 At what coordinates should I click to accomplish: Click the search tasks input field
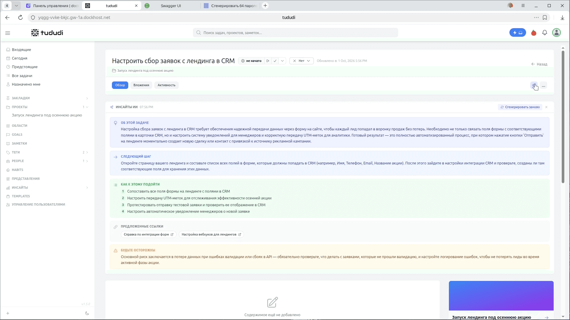click(x=295, y=33)
